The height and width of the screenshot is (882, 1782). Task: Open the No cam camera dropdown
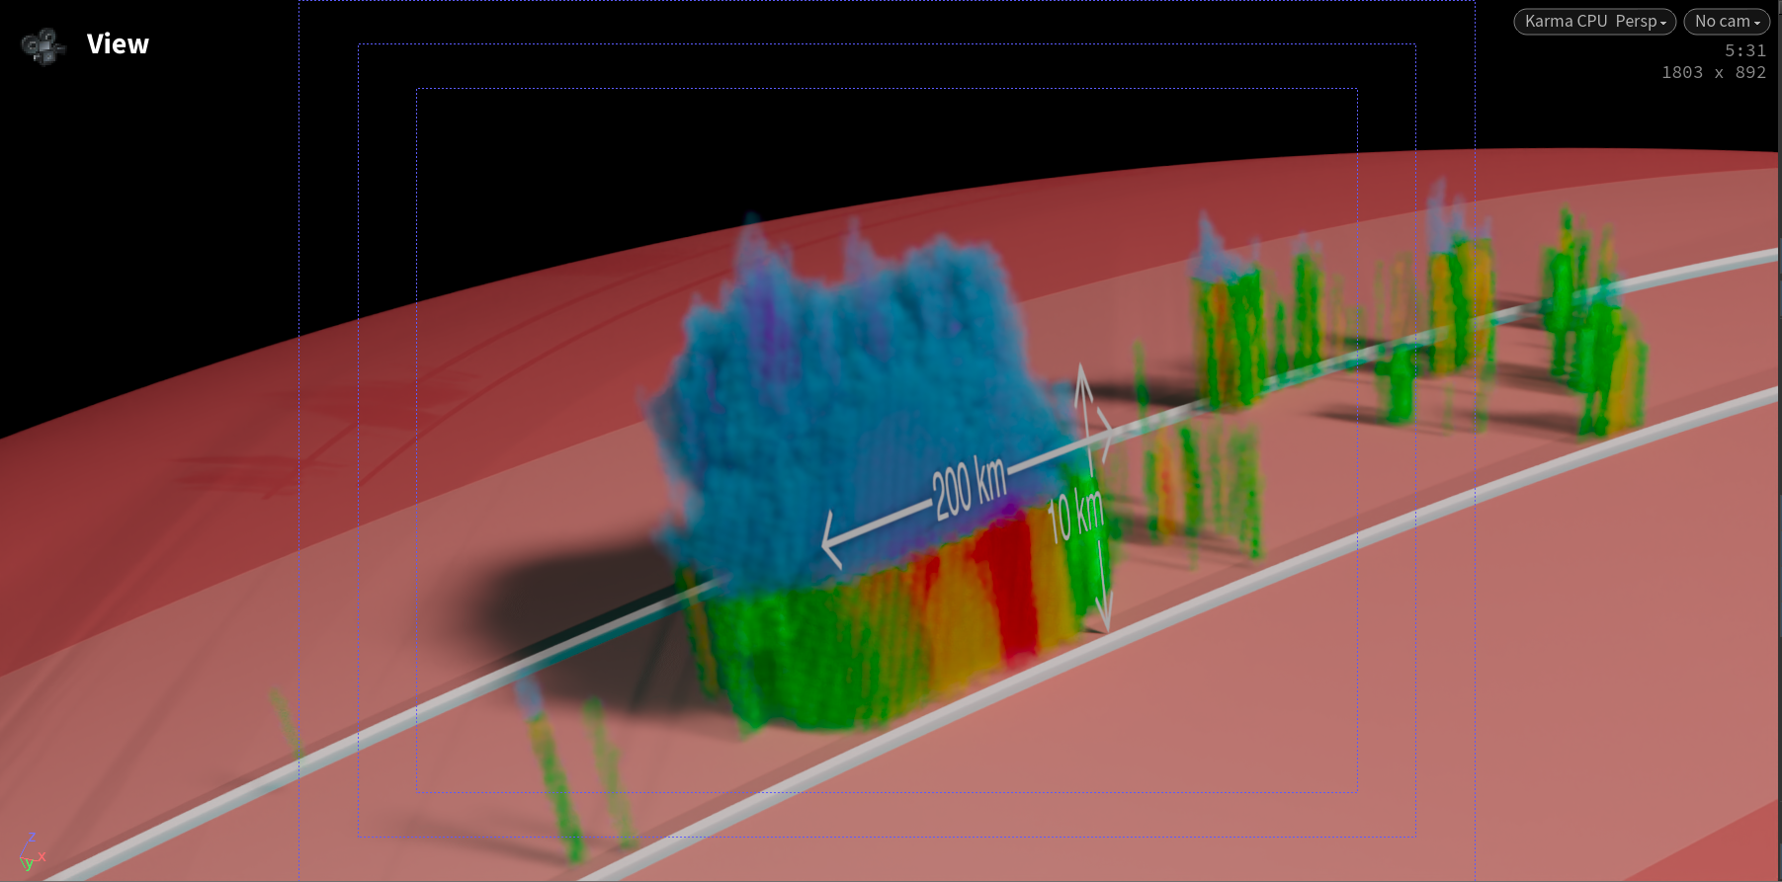coord(1726,22)
